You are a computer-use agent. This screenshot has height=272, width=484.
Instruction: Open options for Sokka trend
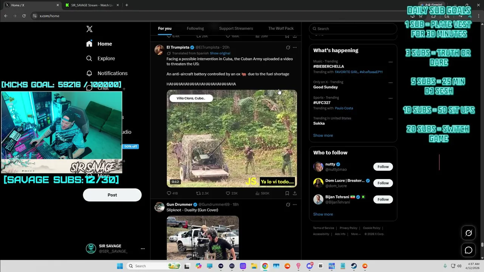[x=390, y=119]
